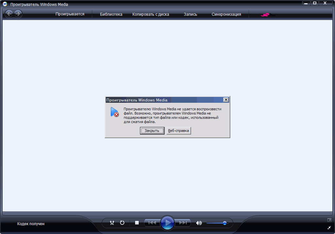Open the Синхронизация tab

click(x=226, y=14)
